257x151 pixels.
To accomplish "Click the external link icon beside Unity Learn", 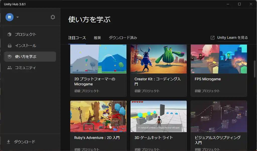I will [x=212, y=38].
